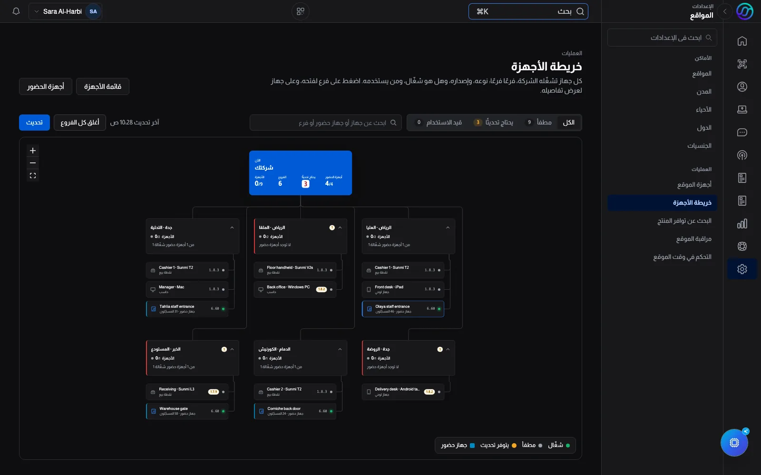Open the notifications bell
Viewport: 761px width, 475px height.
(16, 11)
